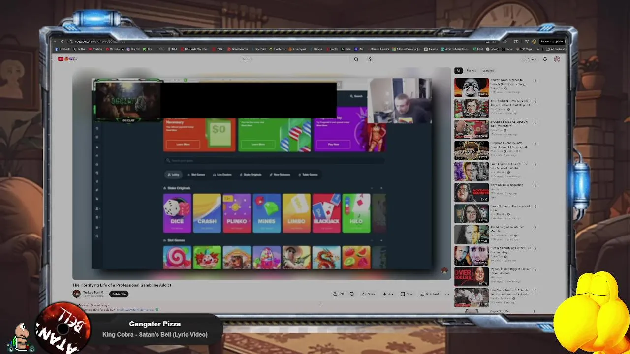Open Pirate Software legacy video thumbnail

coord(472,214)
